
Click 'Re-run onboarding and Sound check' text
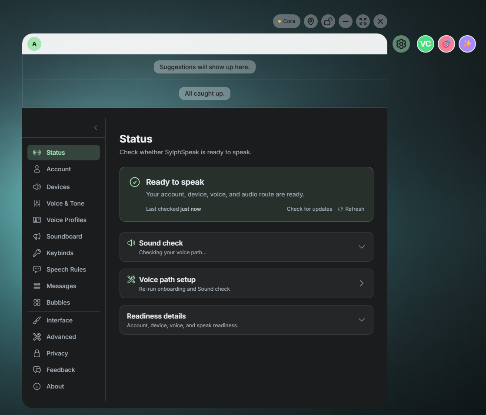pos(184,289)
